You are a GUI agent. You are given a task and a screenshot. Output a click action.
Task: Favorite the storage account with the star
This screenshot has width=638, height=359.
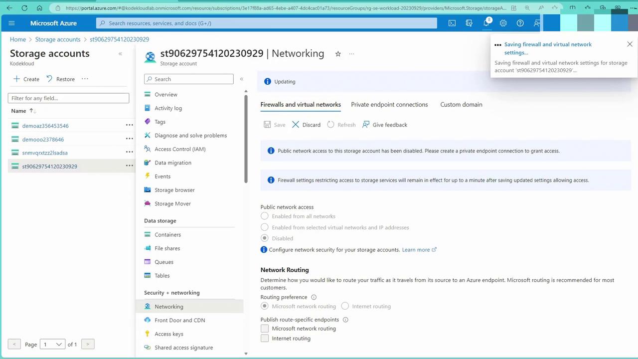point(338,54)
